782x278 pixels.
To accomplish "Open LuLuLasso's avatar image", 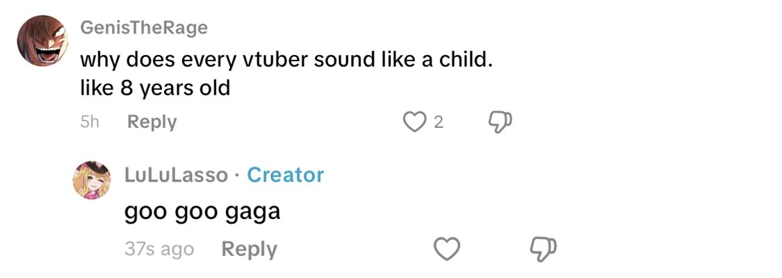I will click(92, 179).
